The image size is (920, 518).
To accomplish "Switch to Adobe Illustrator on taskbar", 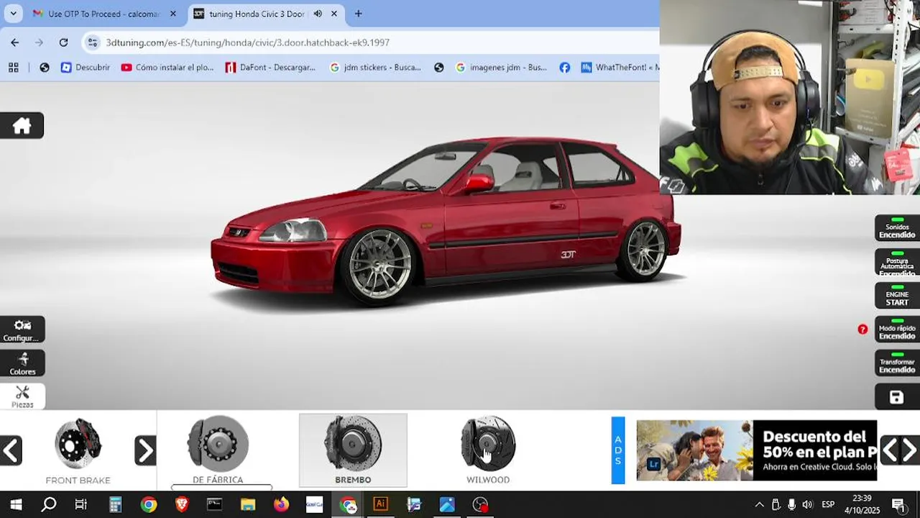I will tap(381, 504).
